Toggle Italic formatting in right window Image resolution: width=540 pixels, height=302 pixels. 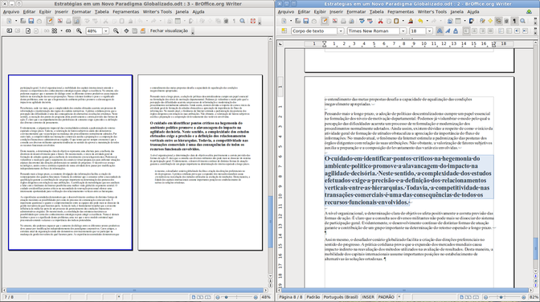tap(448, 31)
